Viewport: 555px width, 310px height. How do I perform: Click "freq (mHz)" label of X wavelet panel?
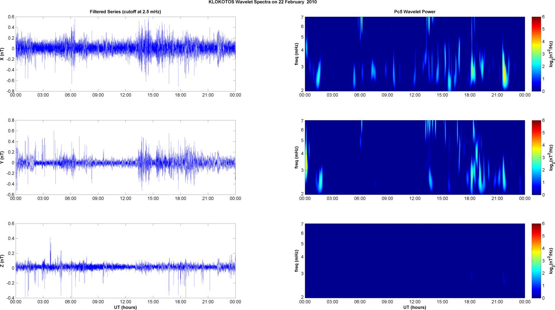click(297, 54)
